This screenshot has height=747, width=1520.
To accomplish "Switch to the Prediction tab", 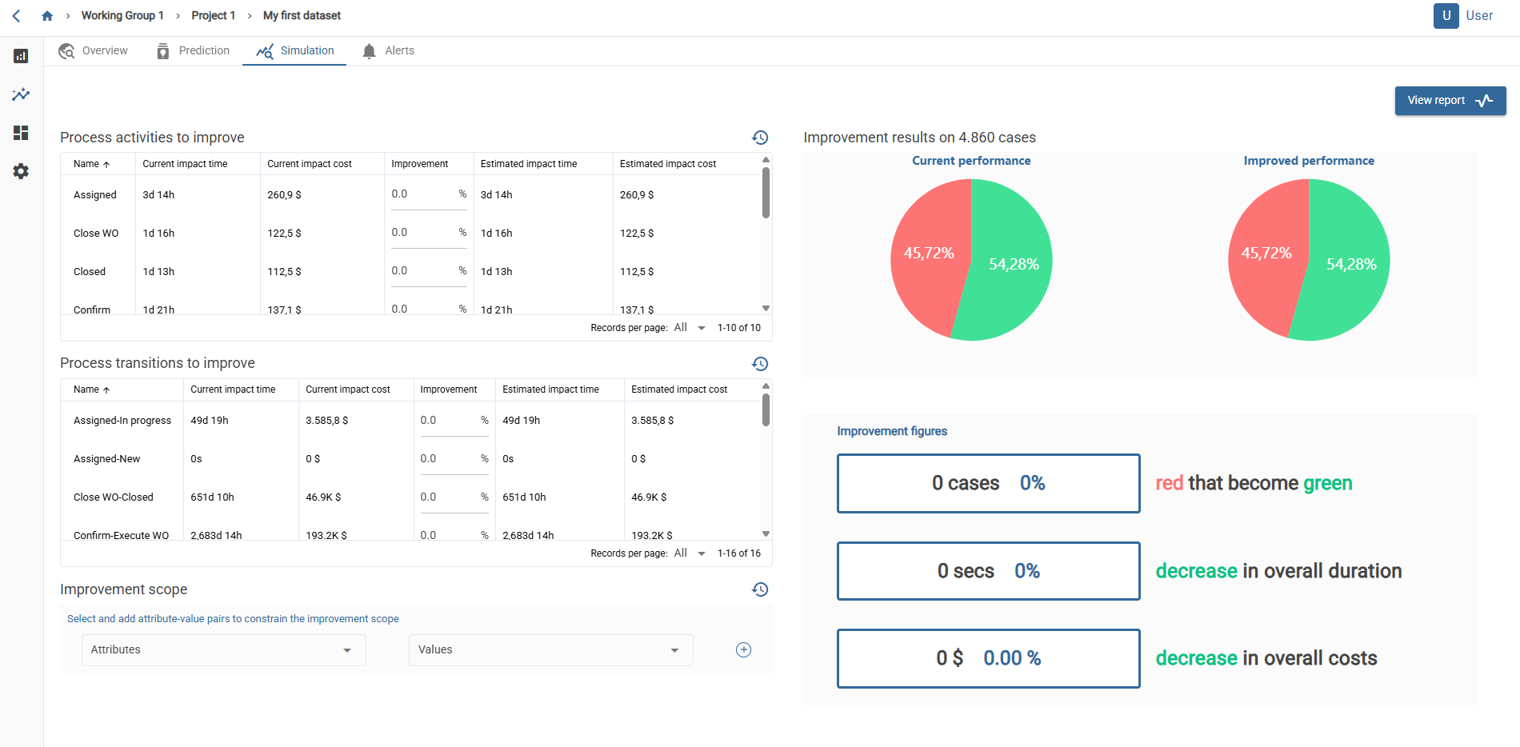I will click(194, 50).
